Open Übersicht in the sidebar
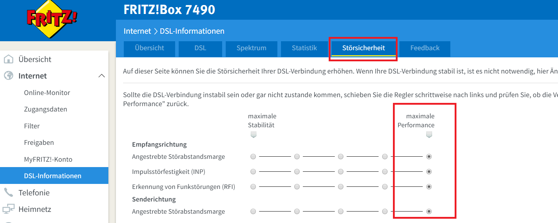Image resolution: width=558 pixels, height=223 pixels. (35, 59)
